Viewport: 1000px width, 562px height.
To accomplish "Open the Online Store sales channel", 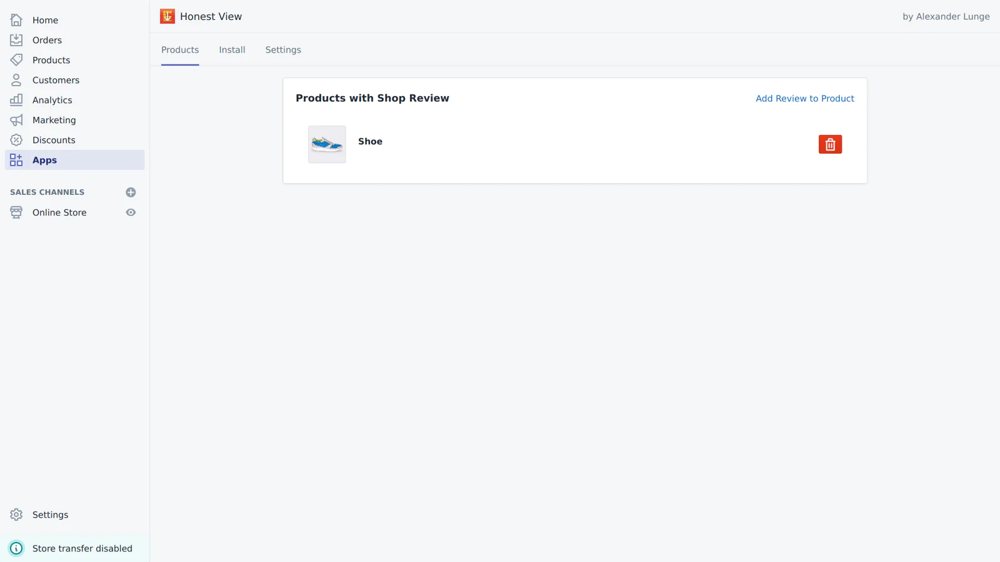I will click(x=59, y=212).
